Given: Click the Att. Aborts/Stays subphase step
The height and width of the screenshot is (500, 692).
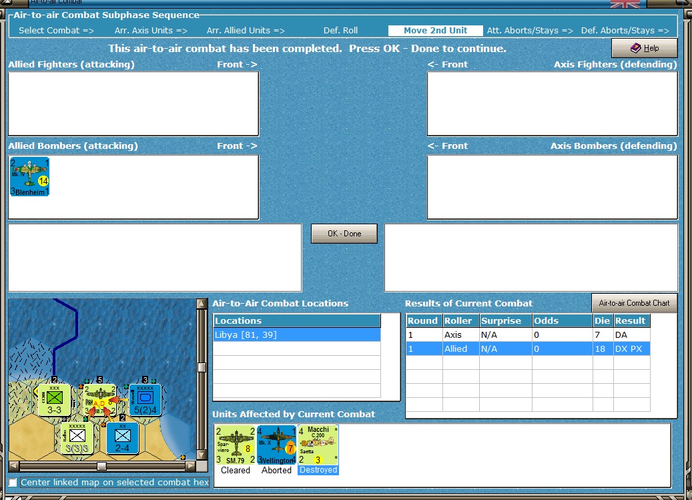Looking at the screenshot, I should [530, 31].
